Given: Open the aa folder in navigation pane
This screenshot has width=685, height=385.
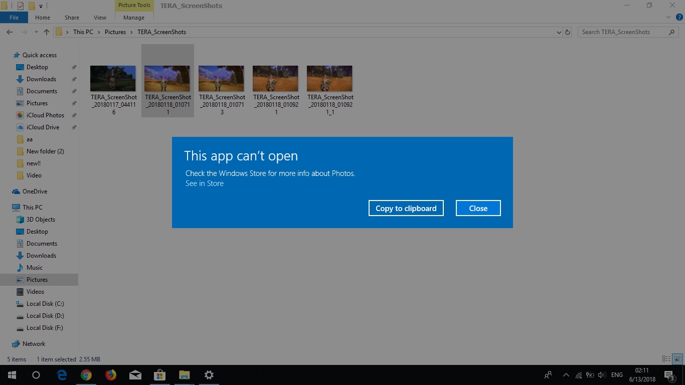Looking at the screenshot, I should click(x=29, y=139).
